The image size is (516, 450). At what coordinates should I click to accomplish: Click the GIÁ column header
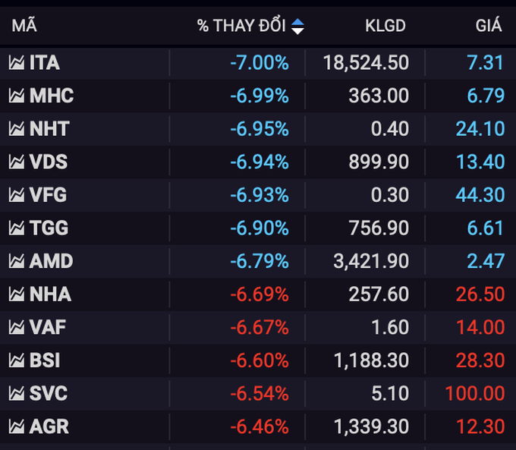coord(489,26)
